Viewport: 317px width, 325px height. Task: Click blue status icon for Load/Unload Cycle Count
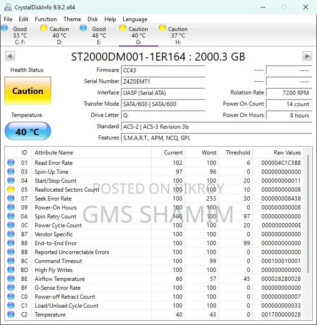(x=11, y=305)
